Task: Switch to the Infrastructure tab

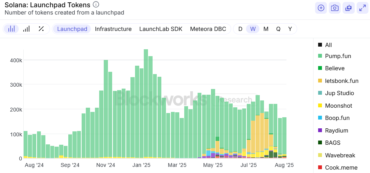Action: point(113,29)
